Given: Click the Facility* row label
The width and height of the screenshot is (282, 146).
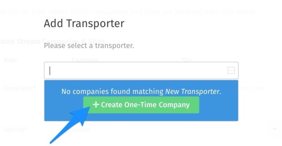Looking at the screenshot, I should click(15, 129).
